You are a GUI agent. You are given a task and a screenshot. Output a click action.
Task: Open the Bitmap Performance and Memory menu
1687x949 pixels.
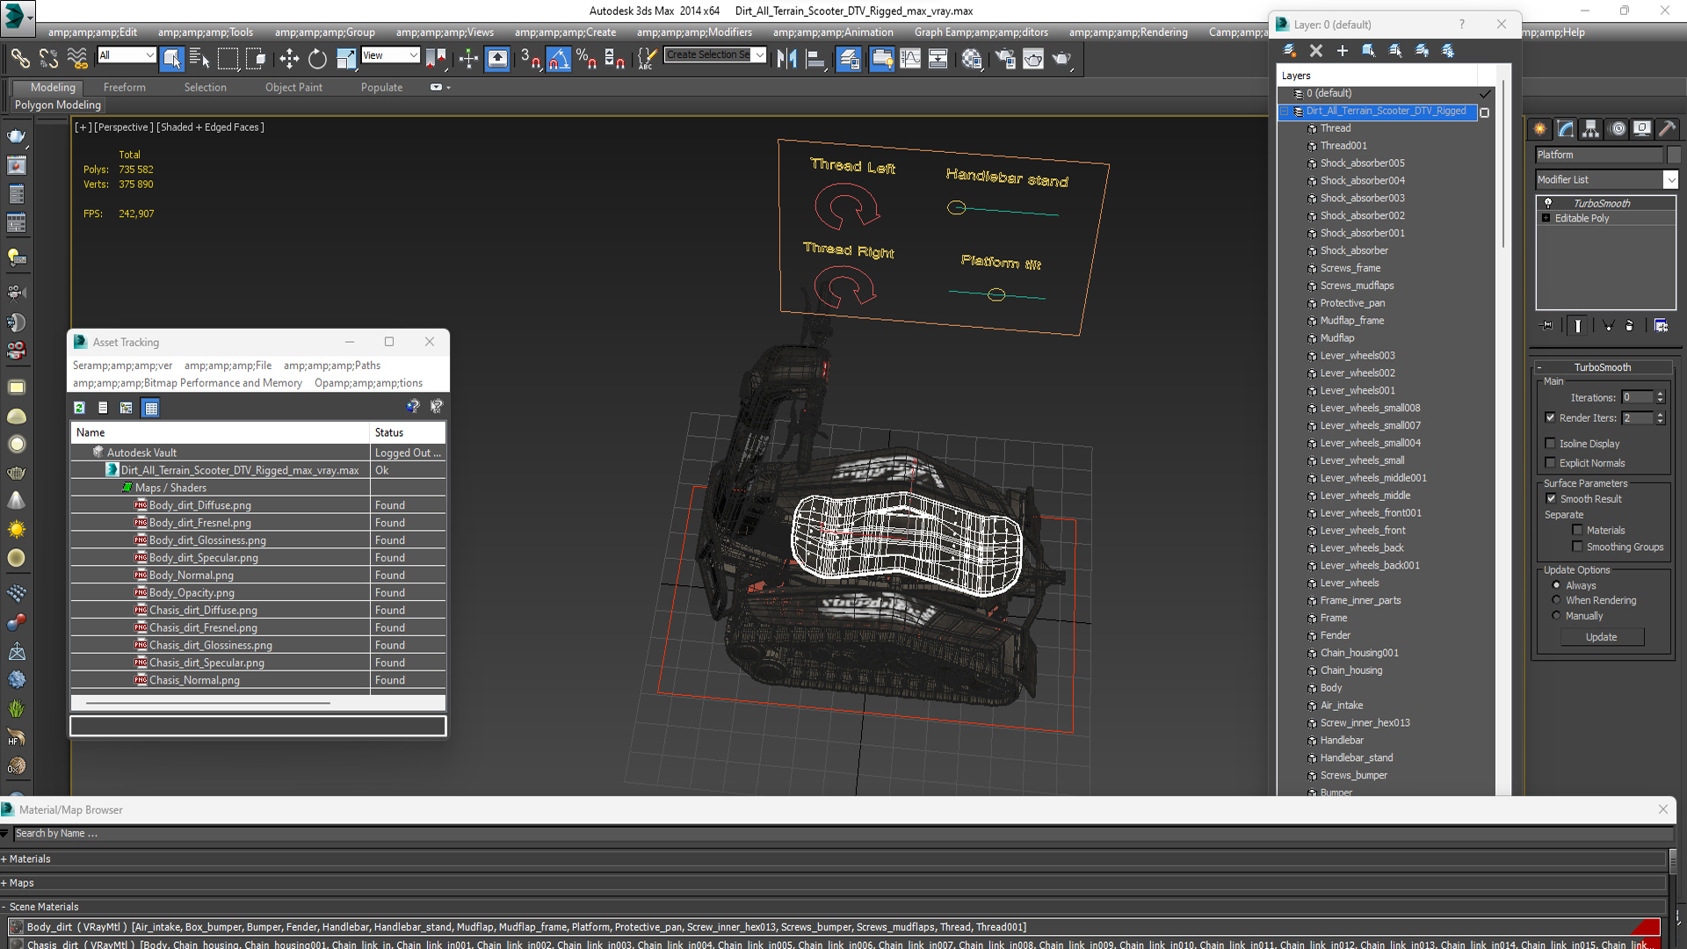tap(187, 383)
